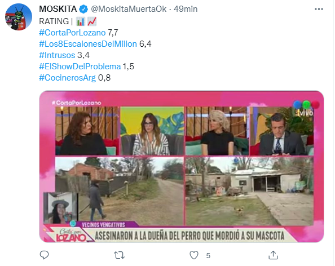Click the blue verified badge
Image resolution: width=335 pixels, height=266 pixels.
83,9
